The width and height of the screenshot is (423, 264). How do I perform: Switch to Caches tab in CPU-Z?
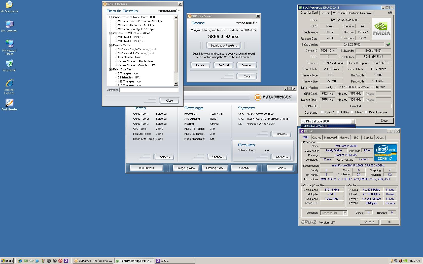[316, 138]
